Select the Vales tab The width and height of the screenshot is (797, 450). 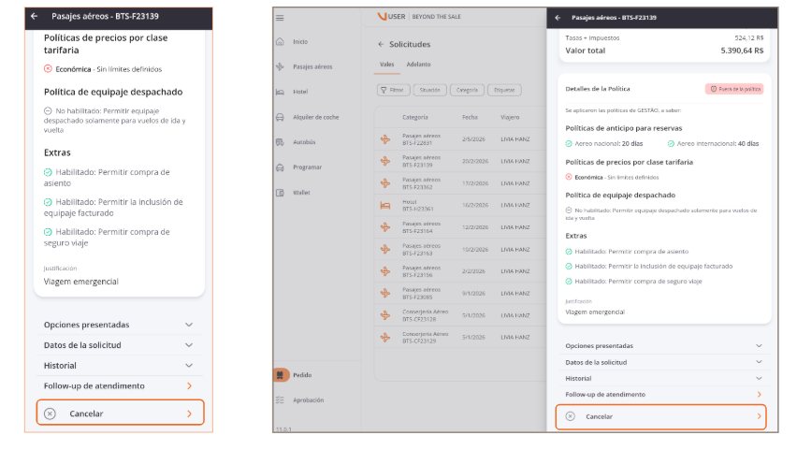(x=386, y=65)
